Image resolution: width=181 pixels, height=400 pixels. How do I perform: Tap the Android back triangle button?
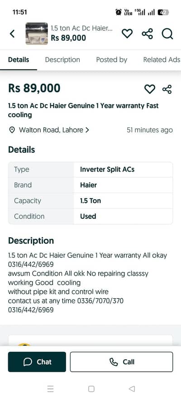(x=132, y=389)
